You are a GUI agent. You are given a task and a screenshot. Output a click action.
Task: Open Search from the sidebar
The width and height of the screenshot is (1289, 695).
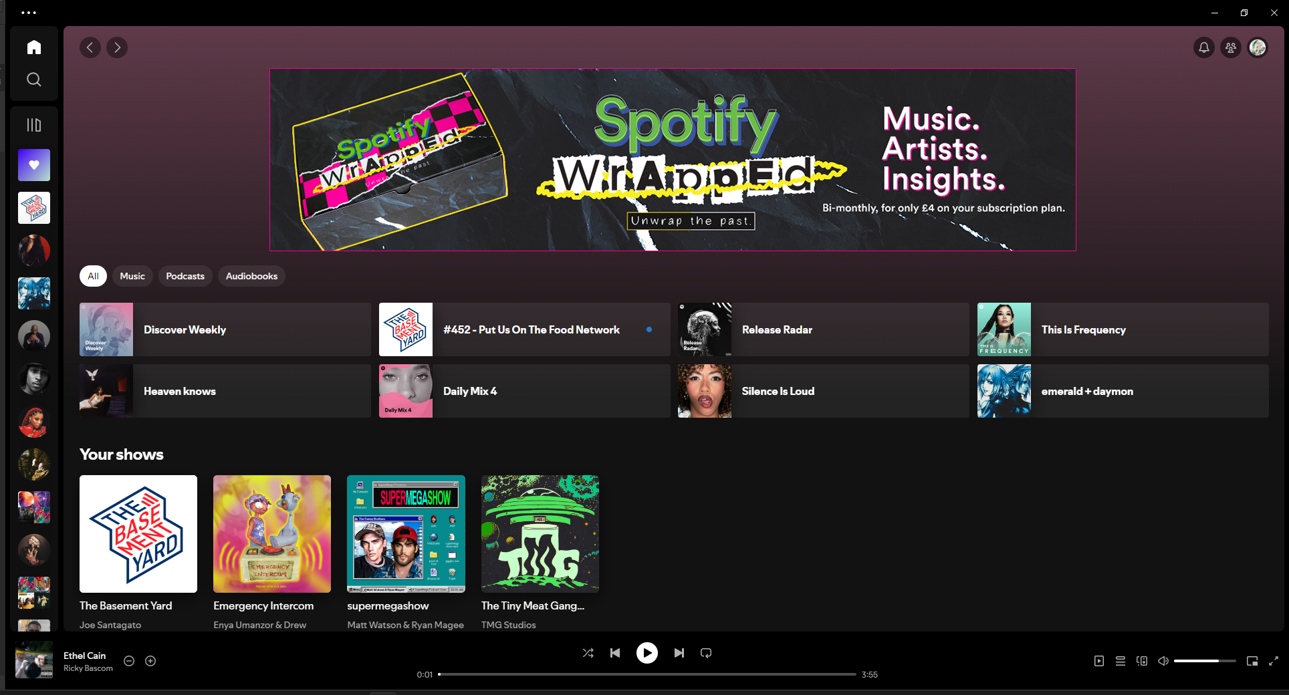34,80
